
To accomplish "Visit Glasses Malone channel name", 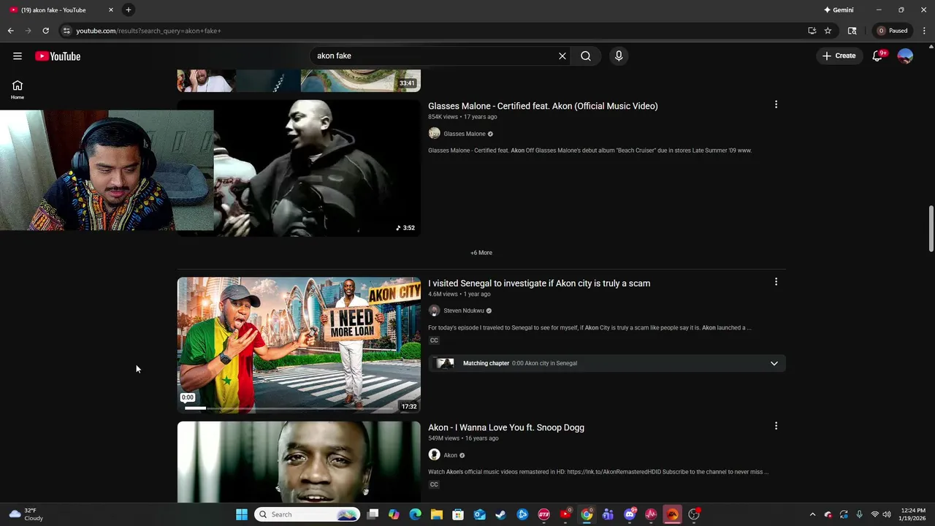I will (x=465, y=134).
